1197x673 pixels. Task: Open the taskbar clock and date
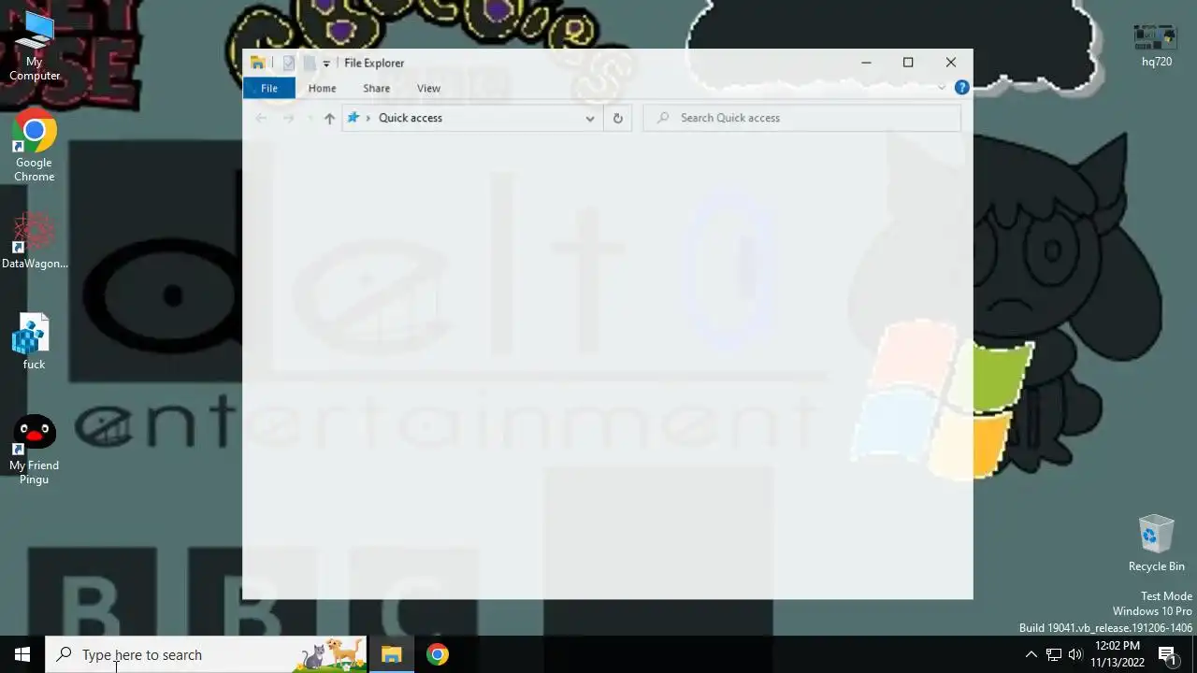[1118, 654]
